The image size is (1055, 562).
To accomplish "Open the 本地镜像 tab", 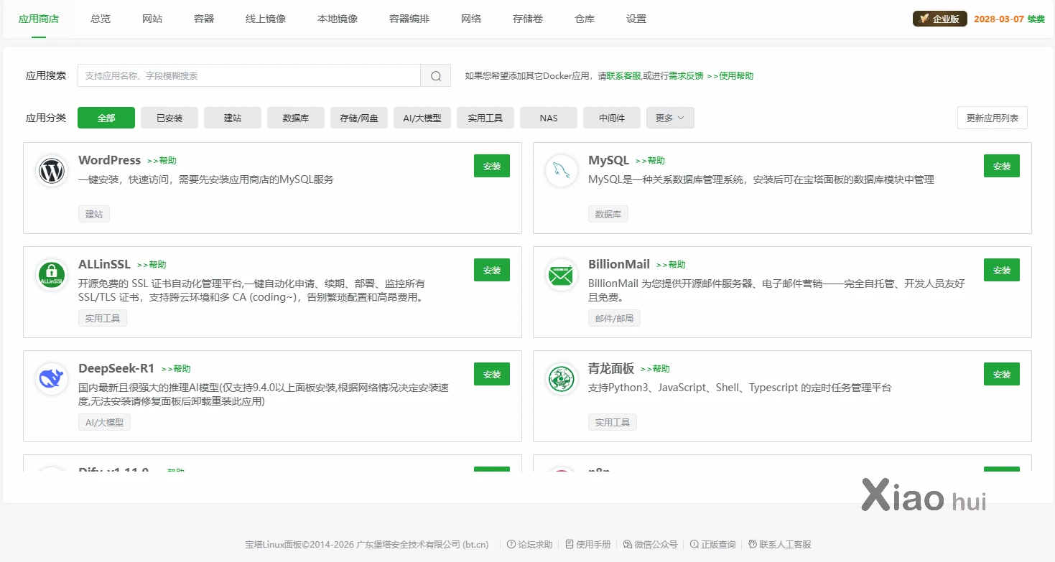I will (x=338, y=19).
